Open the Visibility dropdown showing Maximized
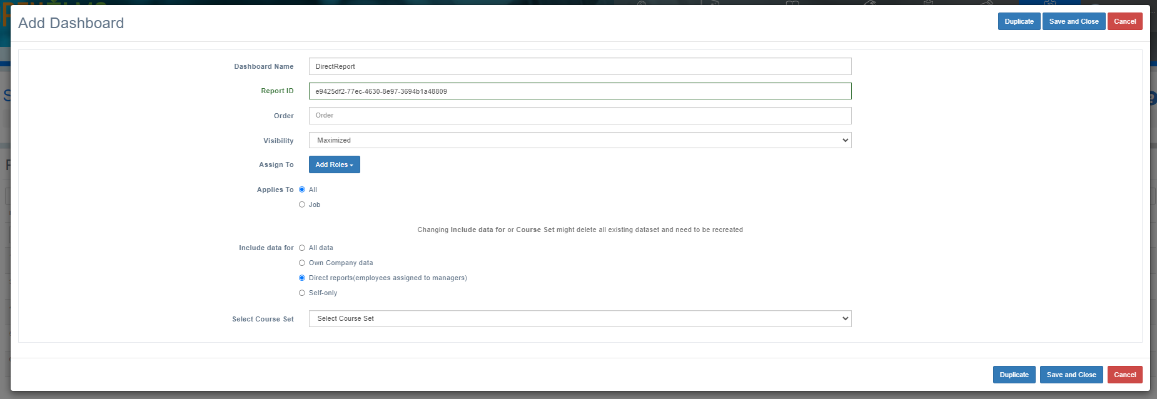 click(580, 140)
